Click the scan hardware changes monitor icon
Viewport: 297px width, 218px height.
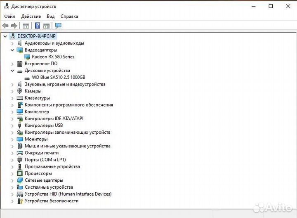click(x=58, y=26)
